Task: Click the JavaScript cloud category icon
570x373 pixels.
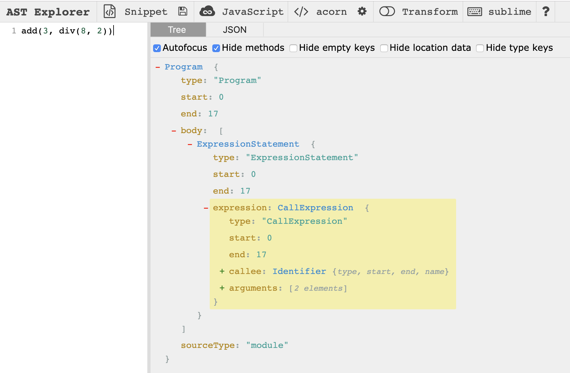Action: (x=207, y=12)
